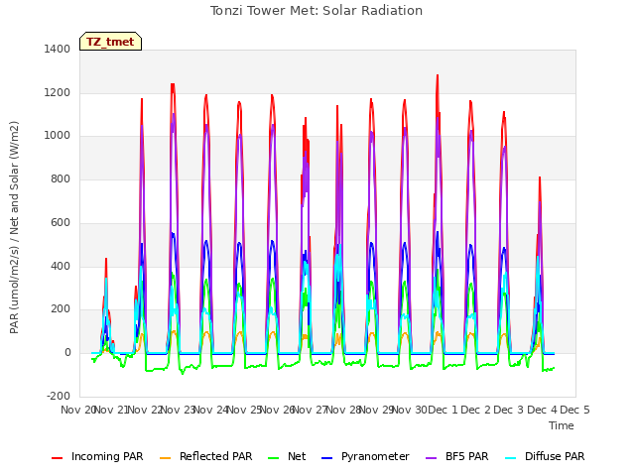This screenshot has height=476, width=635.
Task: Select the Net legend label
Action: click(297, 456)
